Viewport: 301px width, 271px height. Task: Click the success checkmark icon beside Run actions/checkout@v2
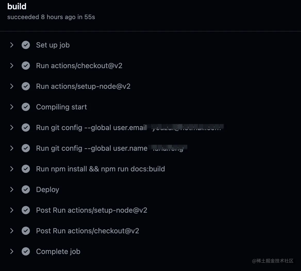[x=26, y=66]
